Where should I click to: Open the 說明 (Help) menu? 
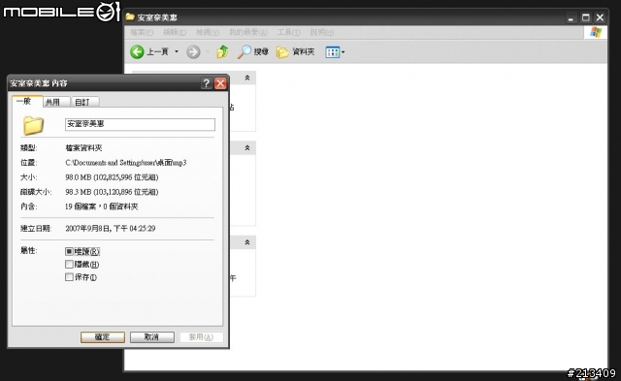click(321, 32)
